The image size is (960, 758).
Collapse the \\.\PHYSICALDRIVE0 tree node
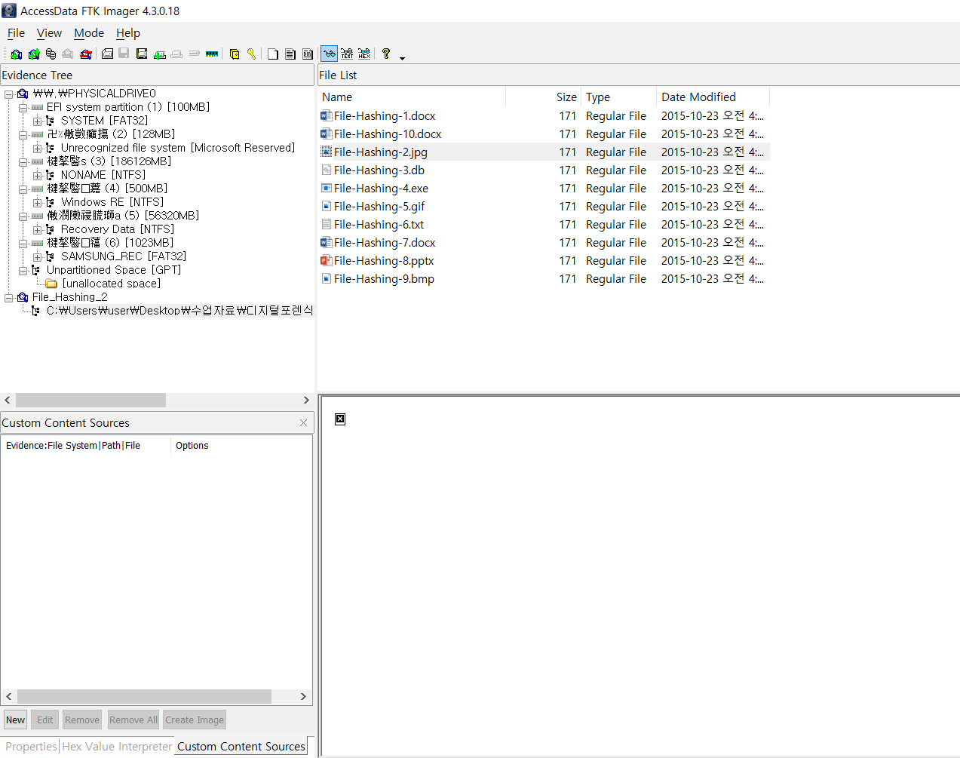tap(9, 94)
